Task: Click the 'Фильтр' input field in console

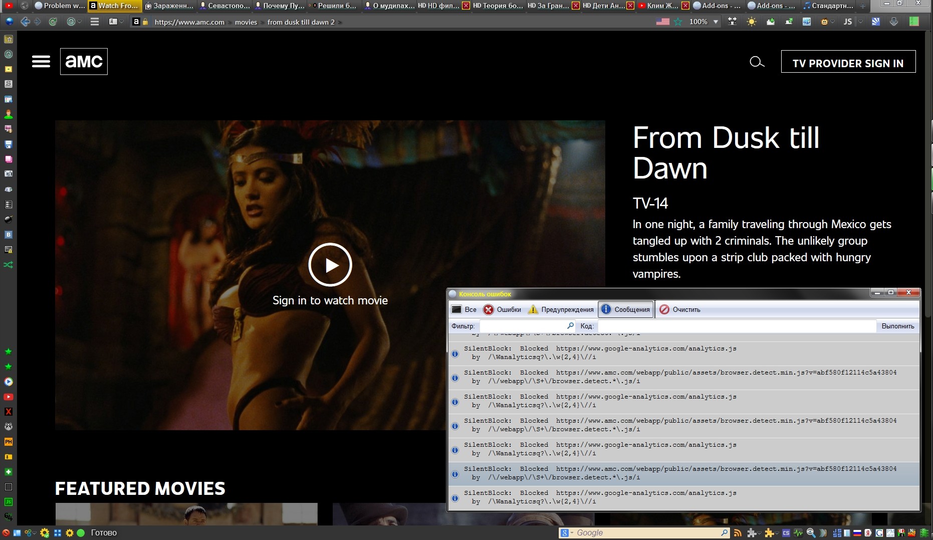Action: coord(528,326)
